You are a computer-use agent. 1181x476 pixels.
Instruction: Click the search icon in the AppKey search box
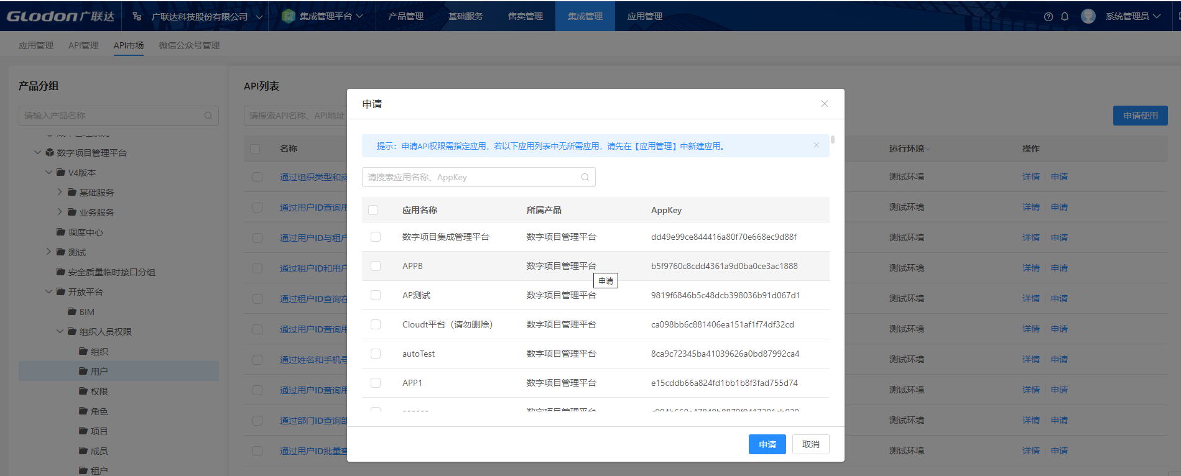[585, 177]
